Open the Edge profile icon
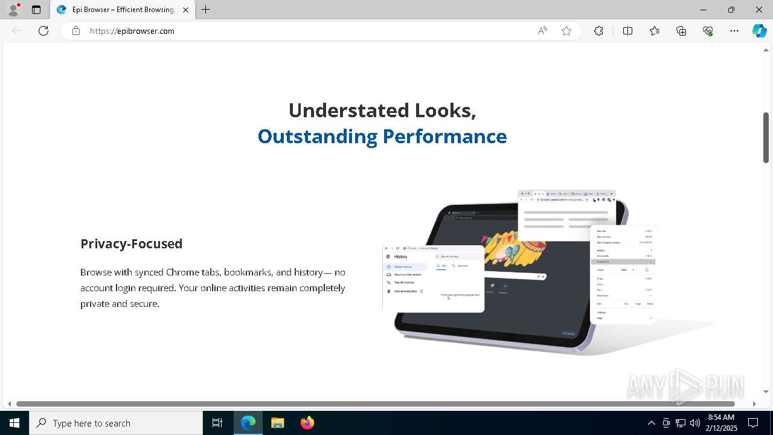The image size is (773, 435). tap(13, 10)
